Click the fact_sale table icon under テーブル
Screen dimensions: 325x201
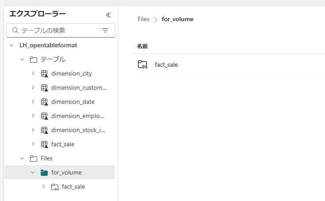pos(44,144)
